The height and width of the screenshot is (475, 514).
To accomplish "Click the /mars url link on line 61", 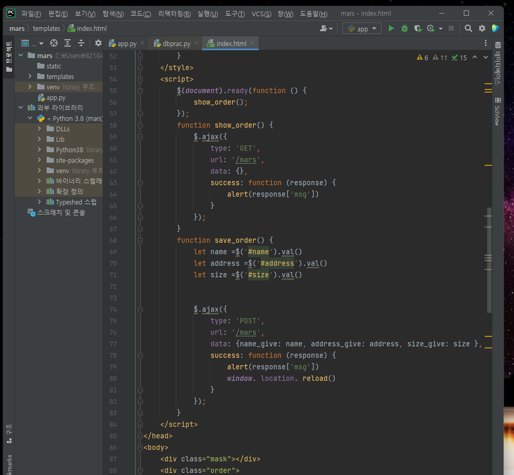I will coord(246,160).
